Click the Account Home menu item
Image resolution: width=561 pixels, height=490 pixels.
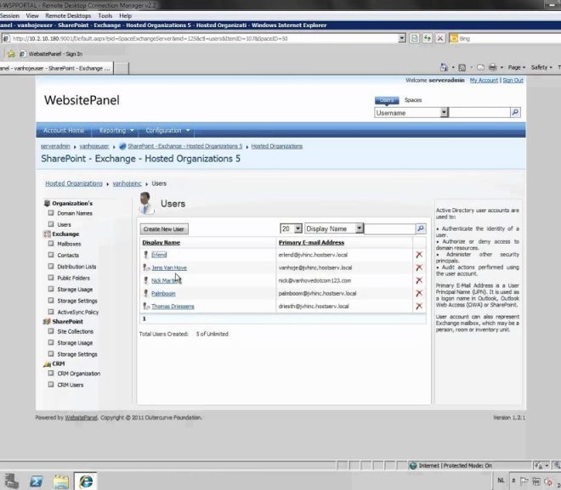(x=64, y=131)
